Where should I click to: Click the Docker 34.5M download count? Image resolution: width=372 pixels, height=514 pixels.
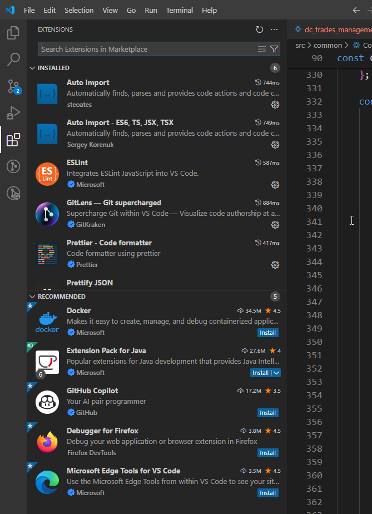coord(249,311)
